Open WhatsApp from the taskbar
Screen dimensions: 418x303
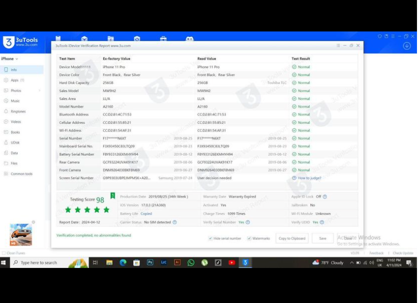(191, 262)
